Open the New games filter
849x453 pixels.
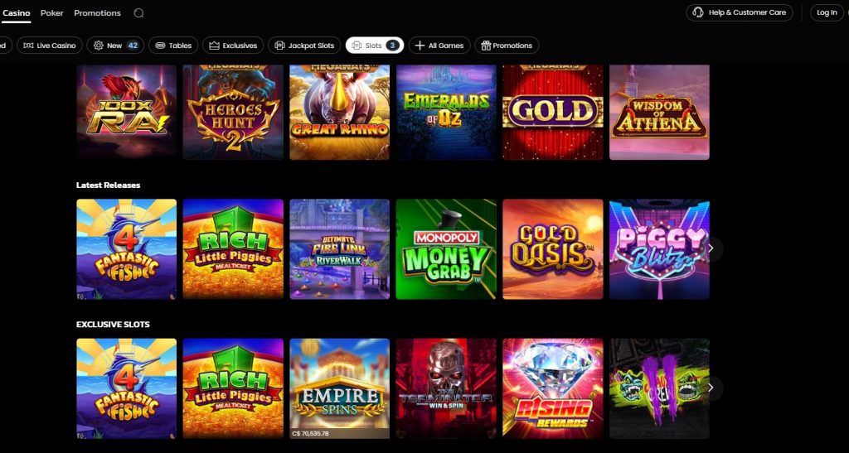[115, 46]
